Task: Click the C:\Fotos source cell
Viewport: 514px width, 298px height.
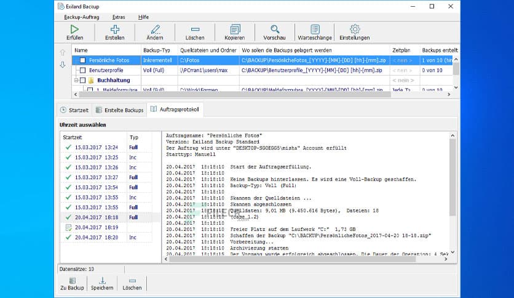Action: click(x=208, y=60)
